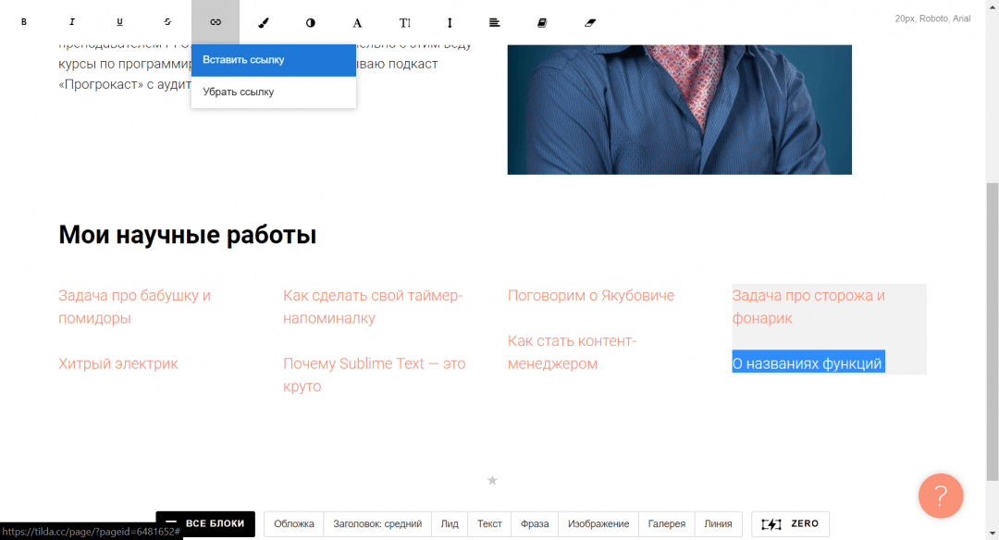
Task: Open the text alignment dropdown
Action: (495, 22)
